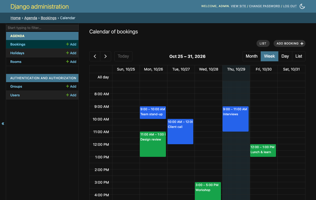This screenshot has height=200, width=316.
Task: Click the Add Booking button
Action: (289, 43)
